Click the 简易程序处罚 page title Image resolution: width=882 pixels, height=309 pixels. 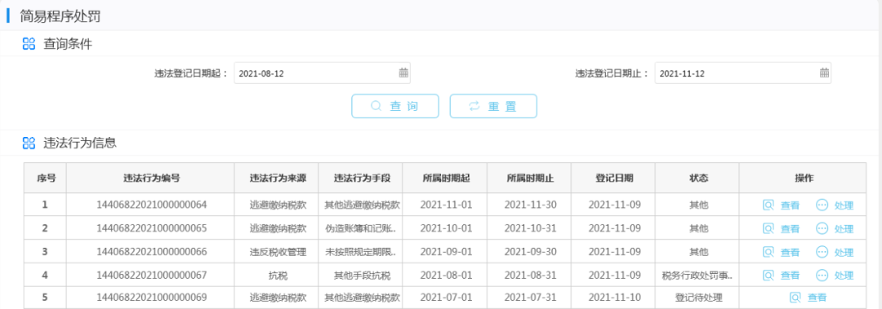[x=60, y=16]
